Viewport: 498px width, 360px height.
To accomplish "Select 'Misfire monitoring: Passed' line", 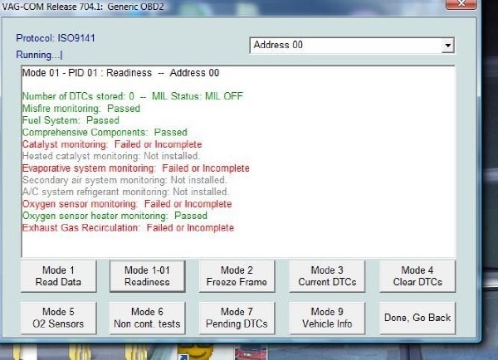I will (81, 109).
